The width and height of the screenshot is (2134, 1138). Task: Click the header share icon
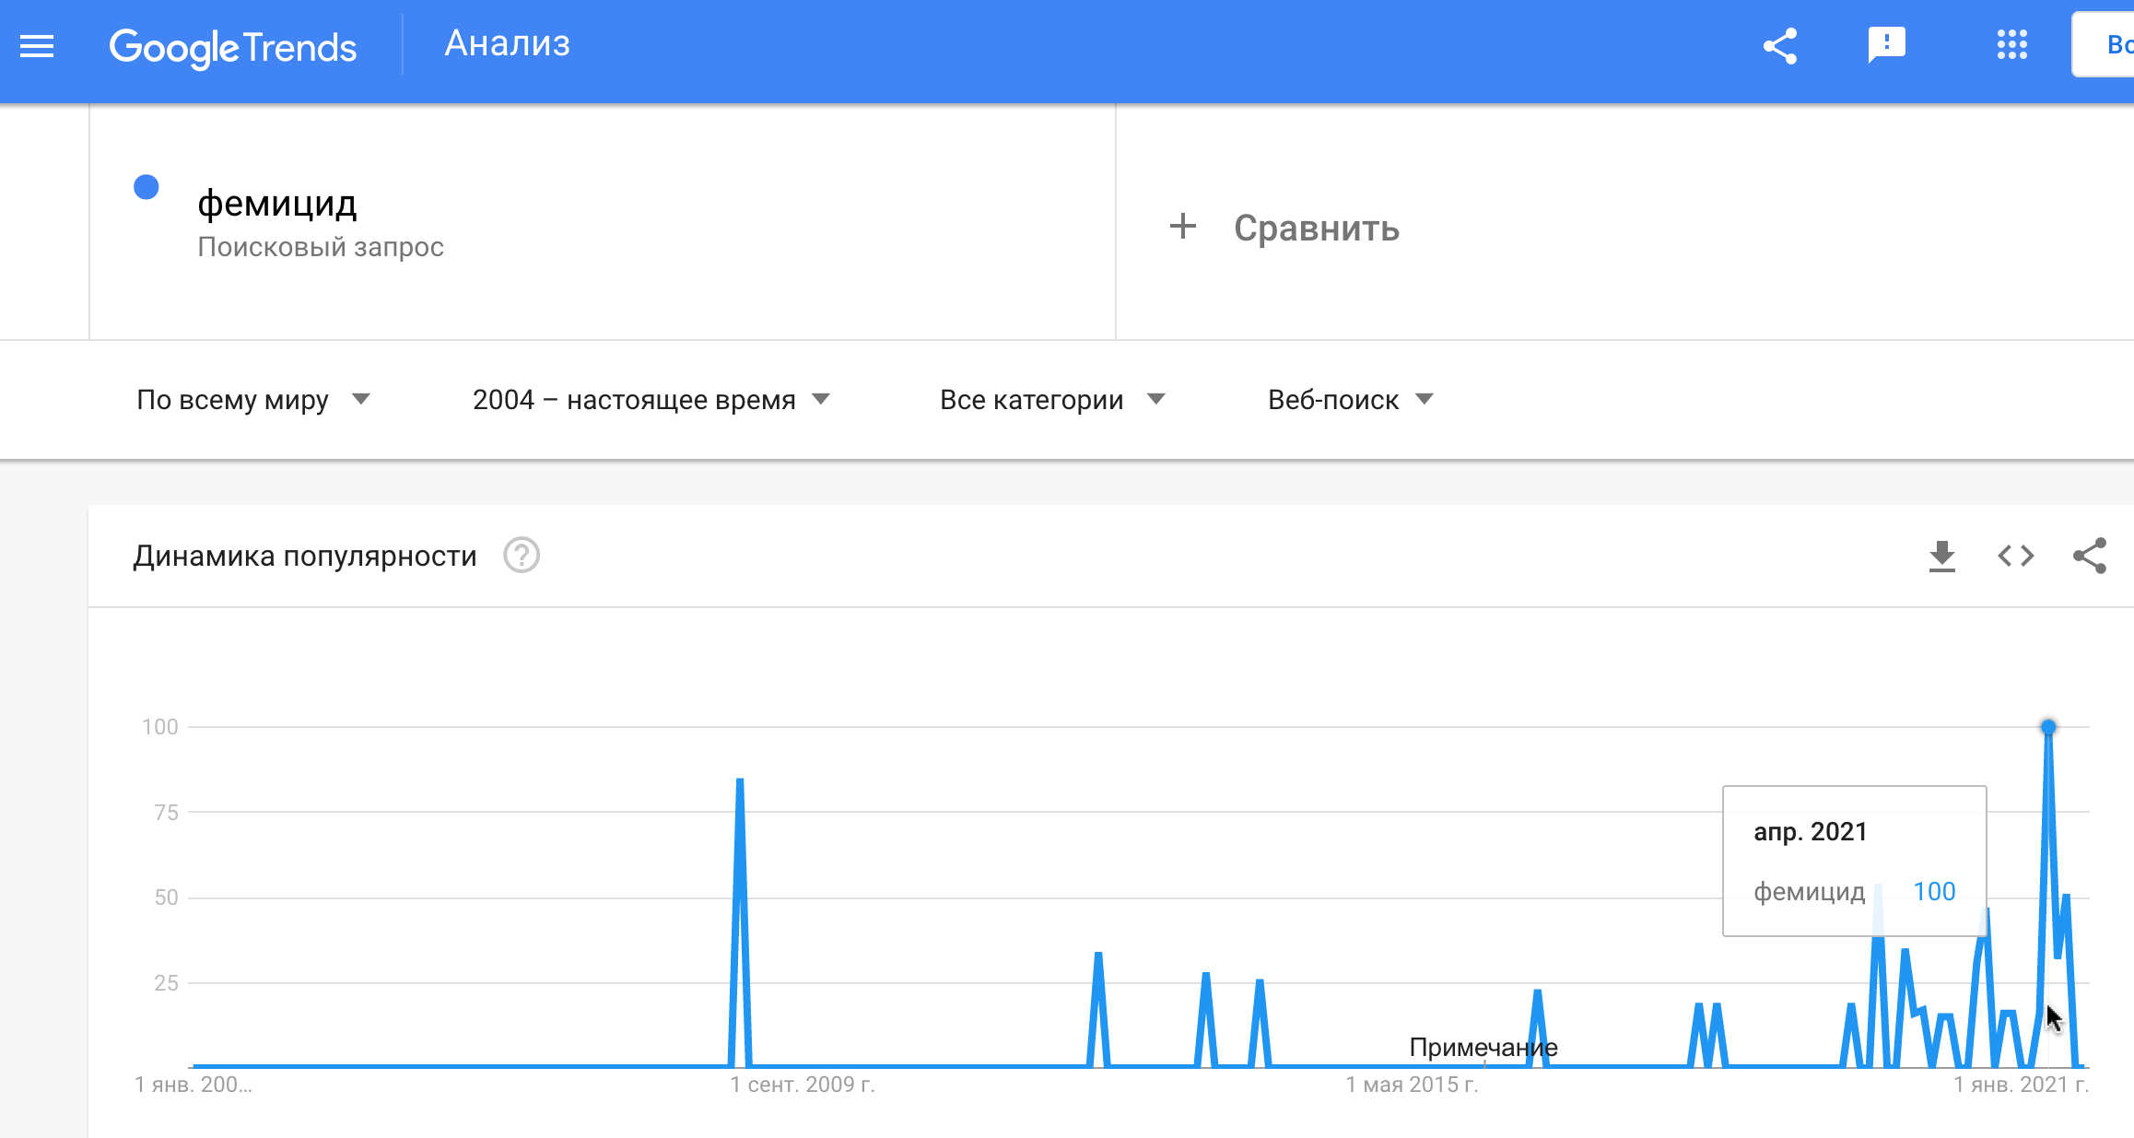[1780, 46]
